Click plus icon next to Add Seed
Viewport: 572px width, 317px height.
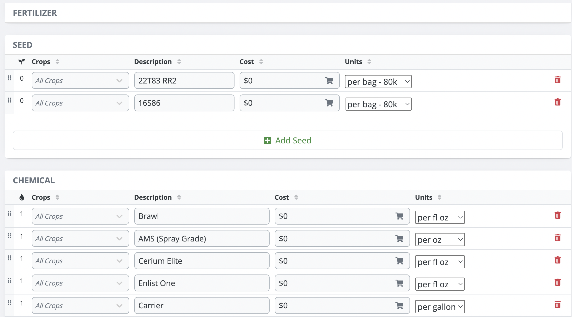click(x=267, y=140)
